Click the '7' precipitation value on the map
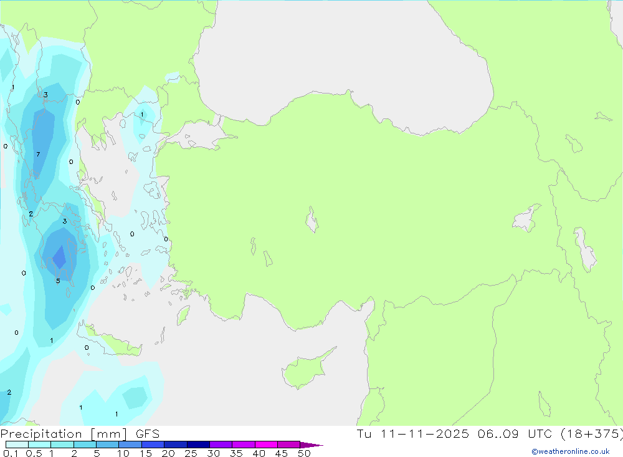This screenshot has height=457, width=623. click(x=38, y=155)
